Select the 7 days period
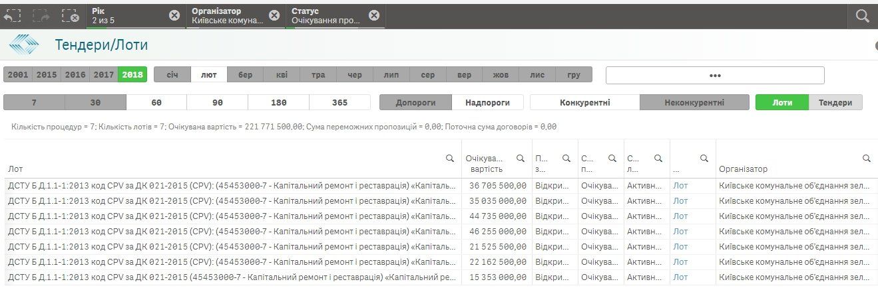 point(34,102)
